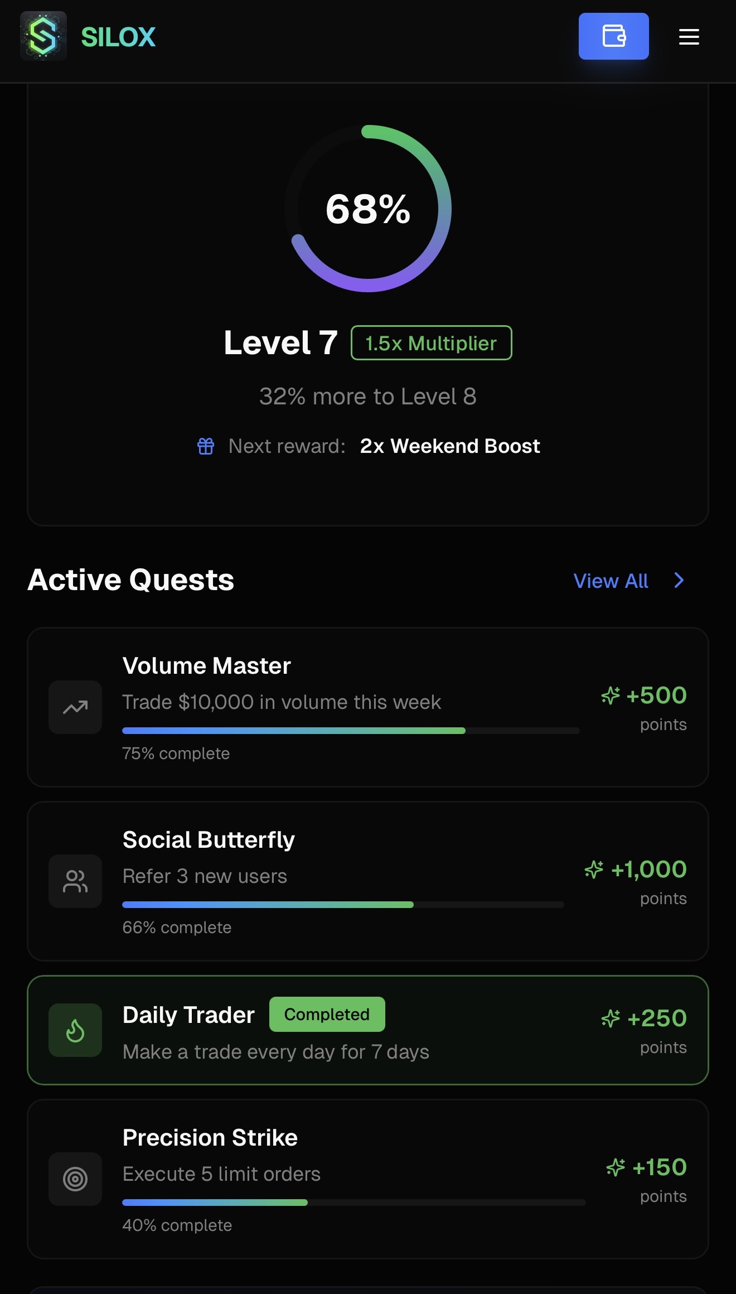Click the 2x Weekend Boost reward text
Image resolution: width=736 pixels, height=1294 pixels.
(x=449, y=446)
